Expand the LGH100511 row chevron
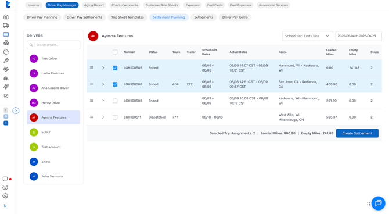 tap(103, 117)
